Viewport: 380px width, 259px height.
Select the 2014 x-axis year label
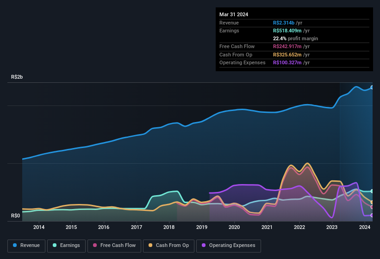point(39,227)
